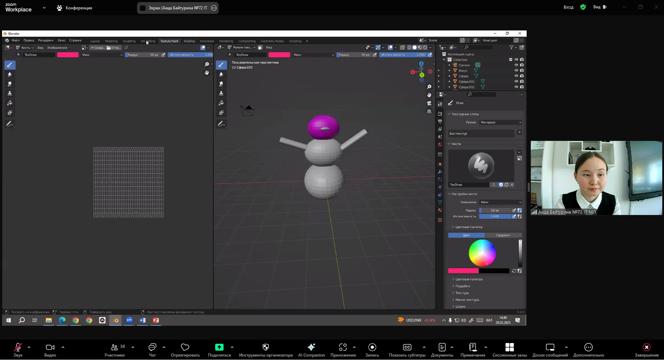Click the color wheel in brush settings
This screenshot has height=360, width=664.
pos(482,253)
